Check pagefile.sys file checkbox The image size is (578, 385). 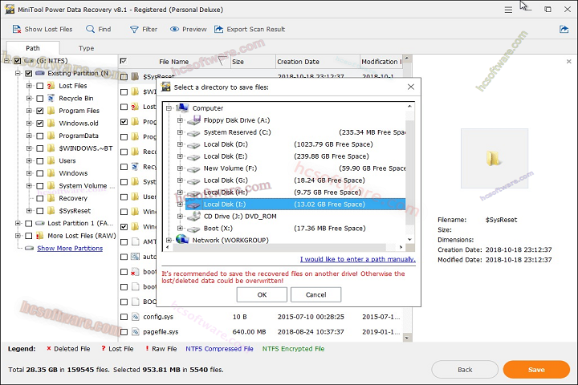(124, 332)
